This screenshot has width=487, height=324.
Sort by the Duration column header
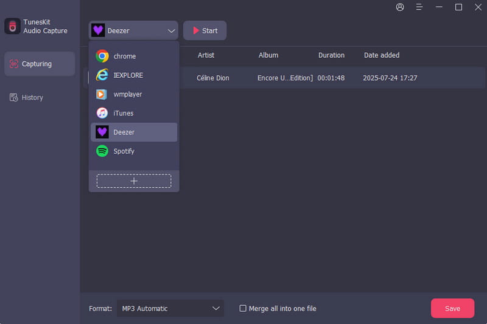pos(331,55)
